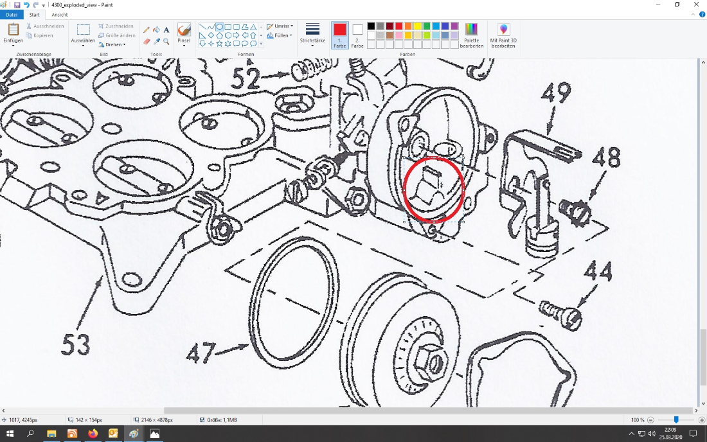Expand the Füllen fill options
Screen dimensions: 707x442
[x=280, y=35]
